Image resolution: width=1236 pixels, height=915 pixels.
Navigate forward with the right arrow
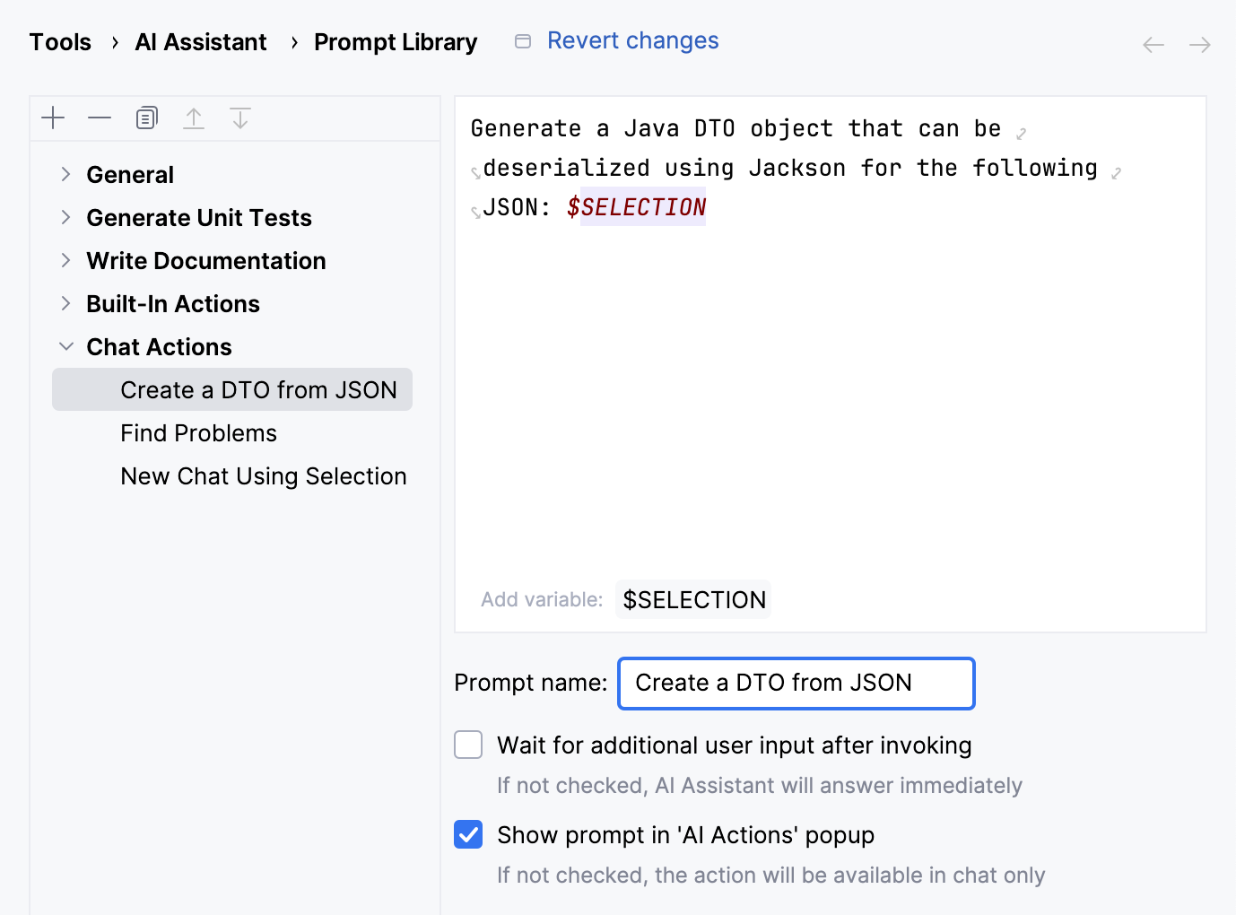[1199, 44]
